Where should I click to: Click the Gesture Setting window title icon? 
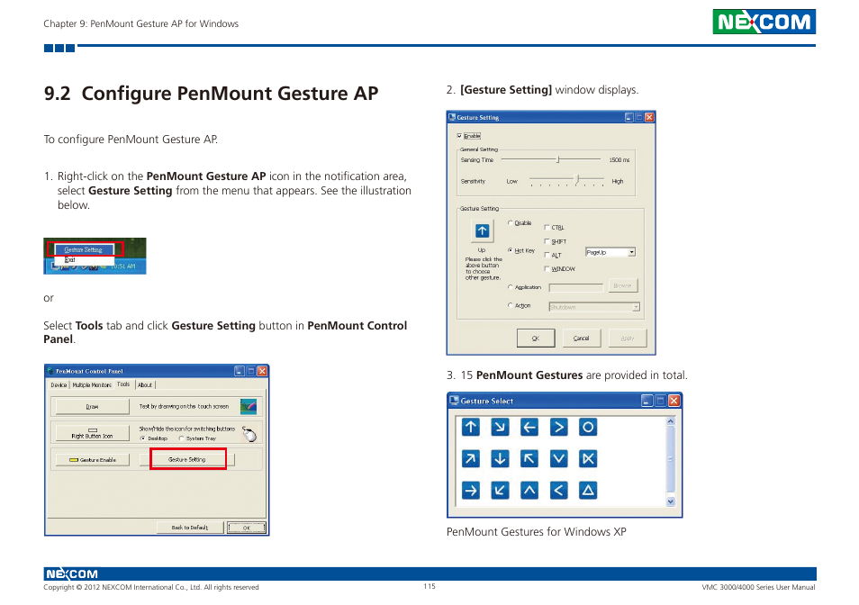pyautogui.click(x=452, y=117)
